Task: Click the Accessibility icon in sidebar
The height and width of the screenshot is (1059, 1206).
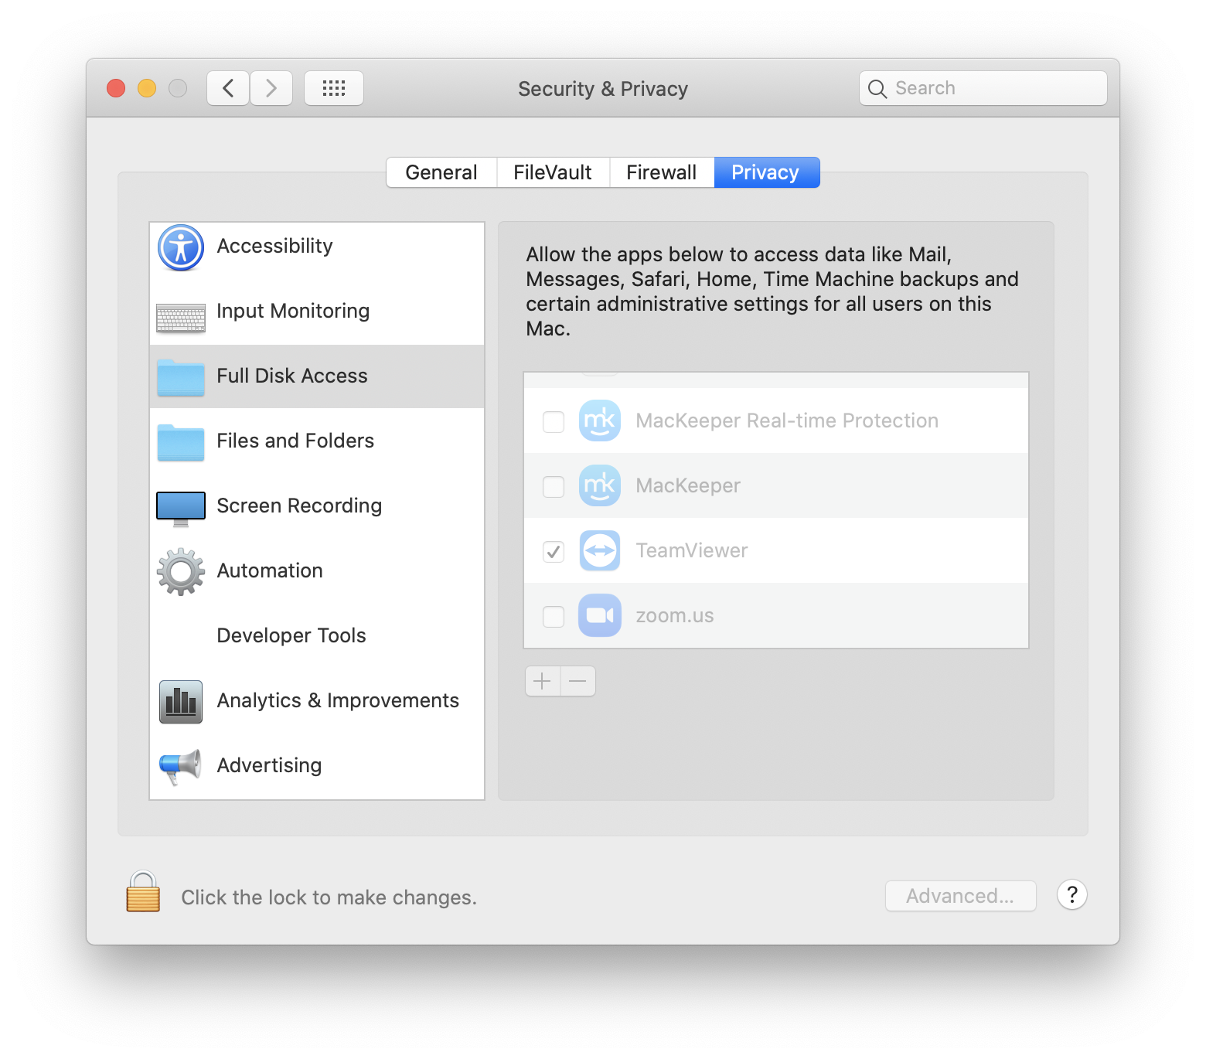Action: click(x=181, y=247)
